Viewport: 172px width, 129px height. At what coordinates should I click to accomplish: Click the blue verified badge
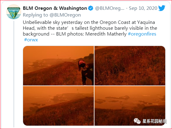coord(91,8)
